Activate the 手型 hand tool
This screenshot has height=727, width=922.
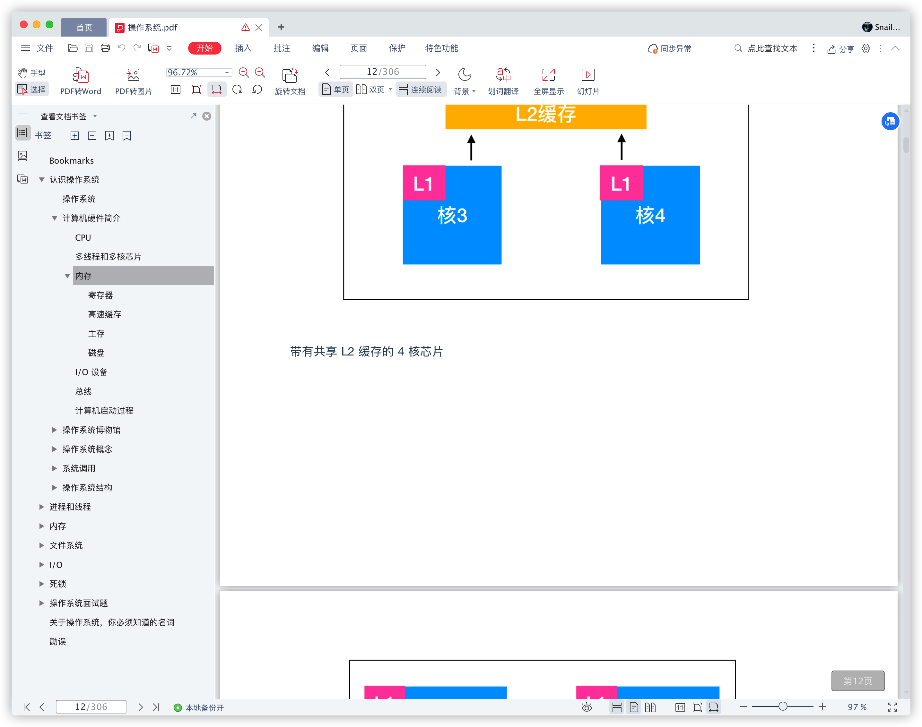pos(31,73)
